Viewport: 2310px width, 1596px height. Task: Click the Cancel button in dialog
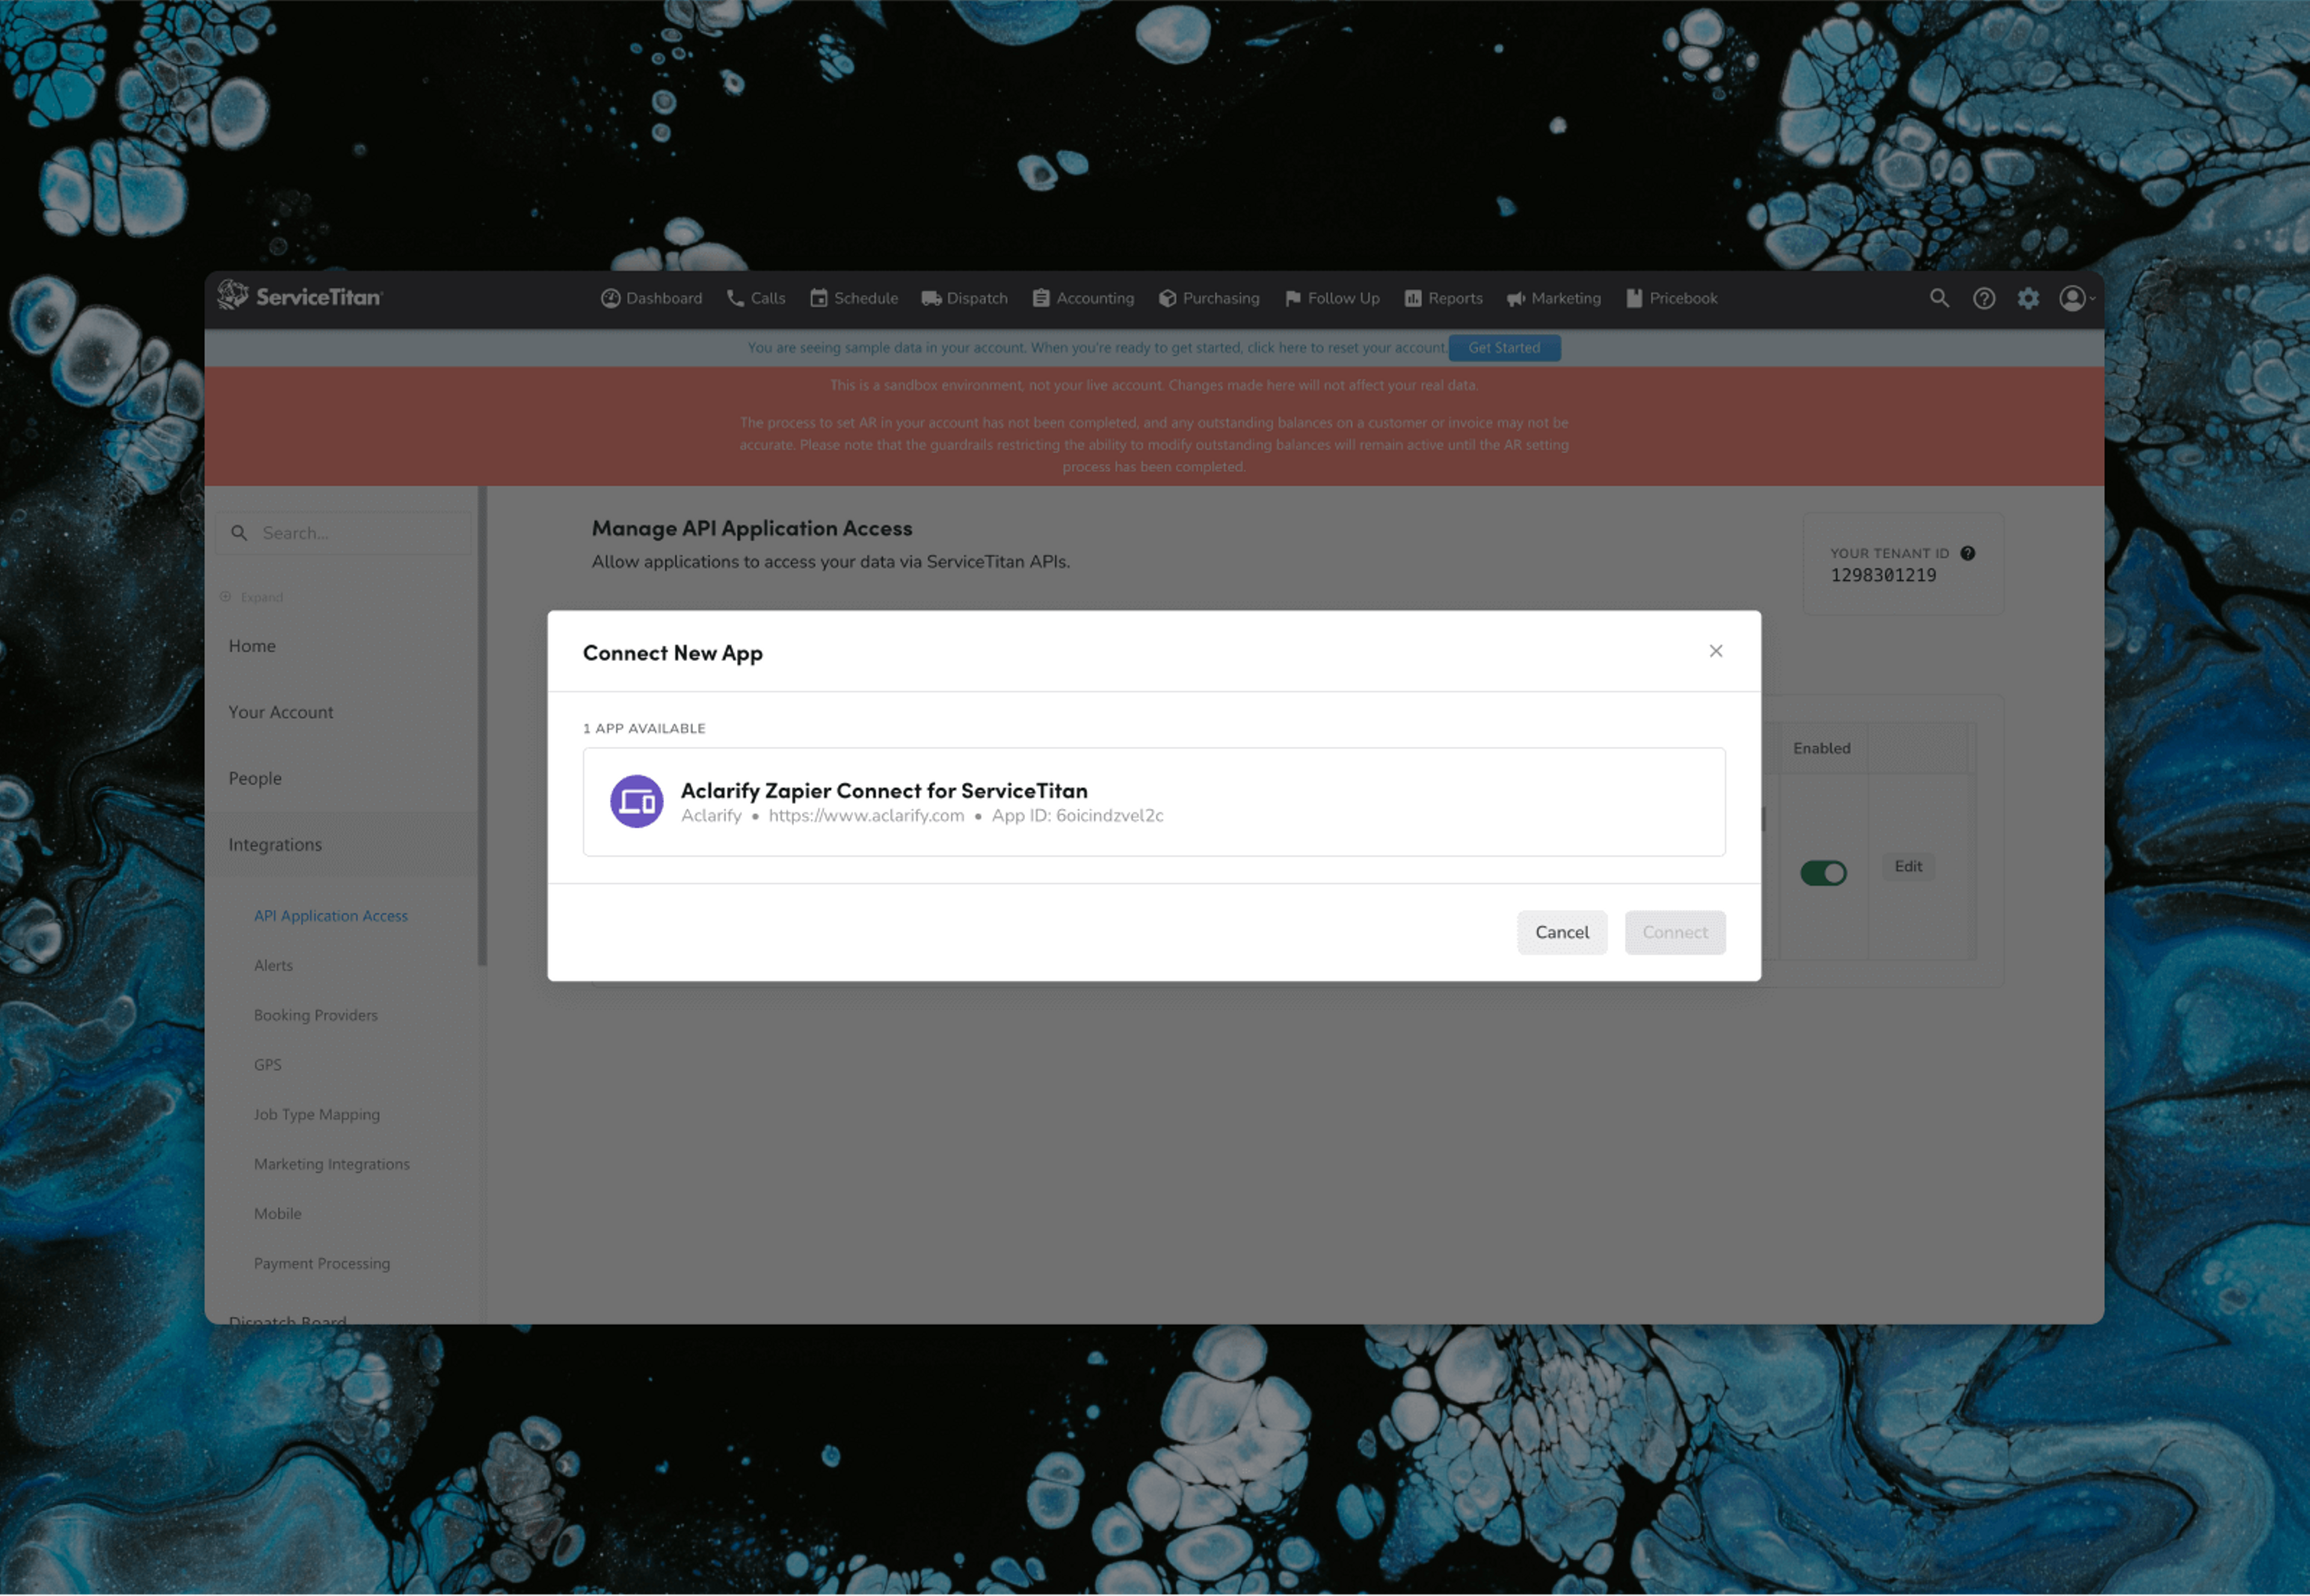(1560, 932)
